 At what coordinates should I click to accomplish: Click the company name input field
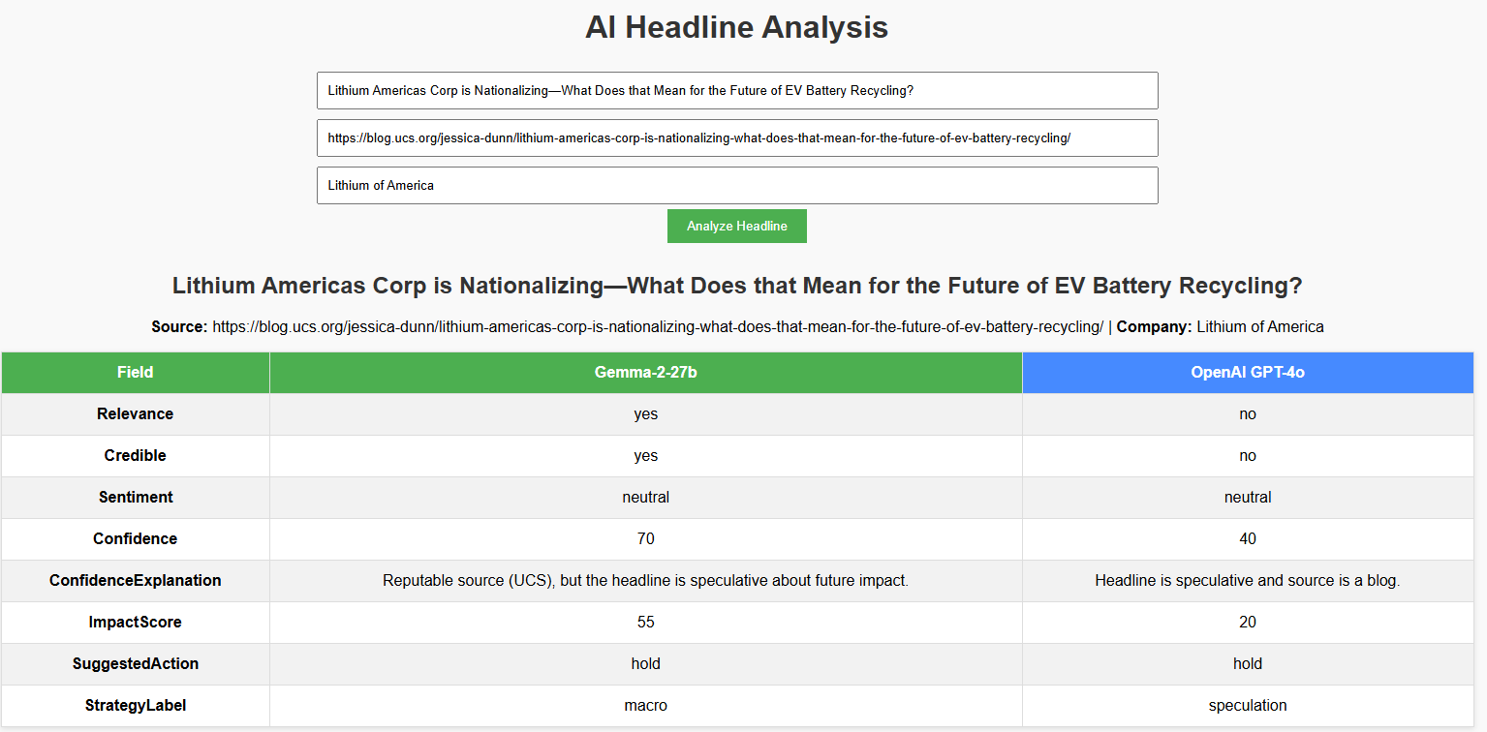pyautogui.click(x=737, y=185)
